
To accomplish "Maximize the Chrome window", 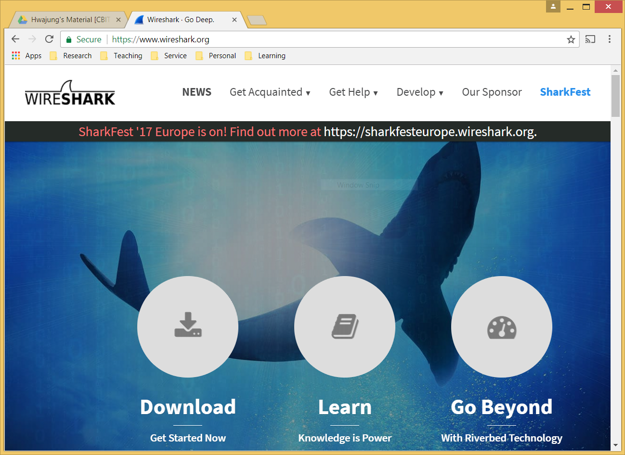I will click(586, 7).
